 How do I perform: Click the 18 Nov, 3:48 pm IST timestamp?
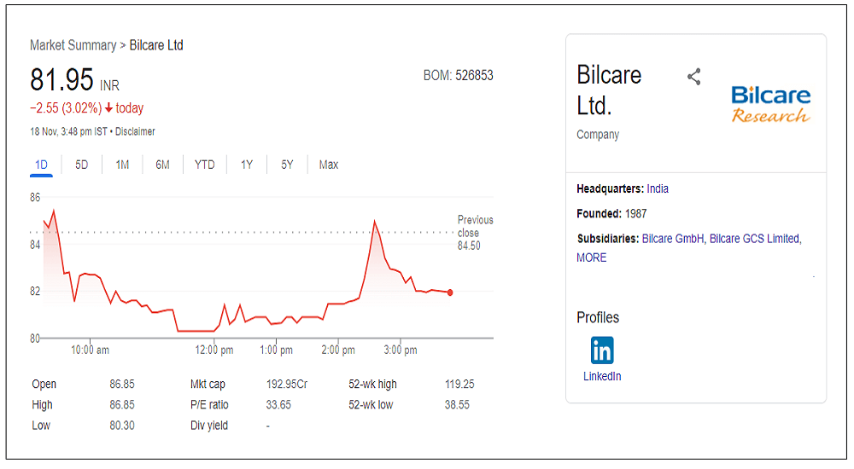coord(68,131)
